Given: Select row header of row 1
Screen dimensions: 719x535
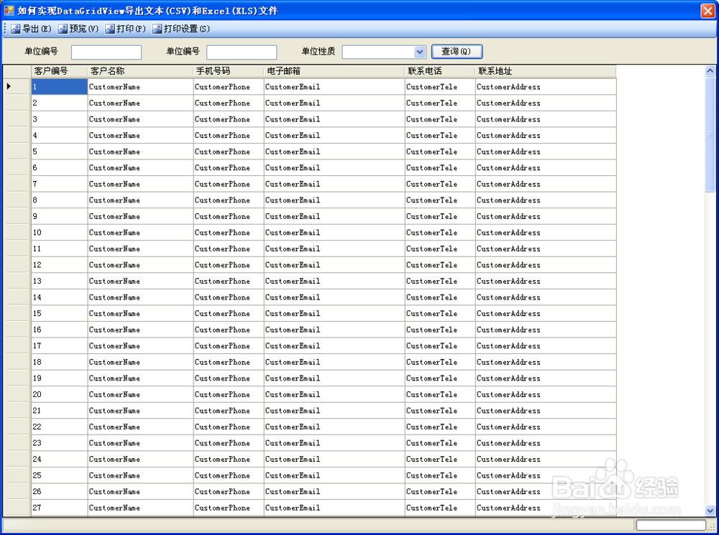Looking at the screenshot, I should [17, 87].
